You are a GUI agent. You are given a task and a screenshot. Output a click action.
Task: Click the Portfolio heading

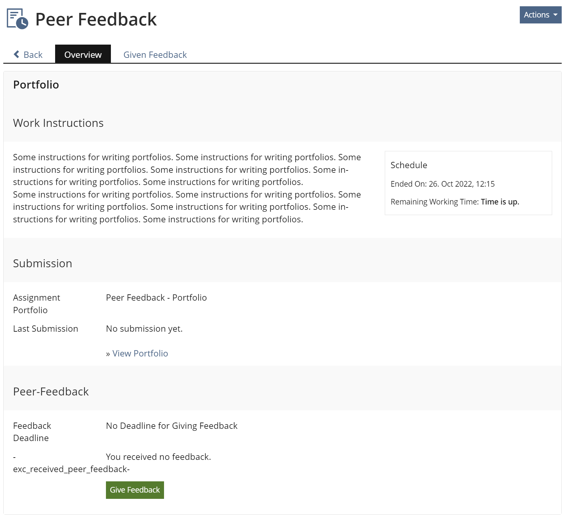(x=36, y=85)
